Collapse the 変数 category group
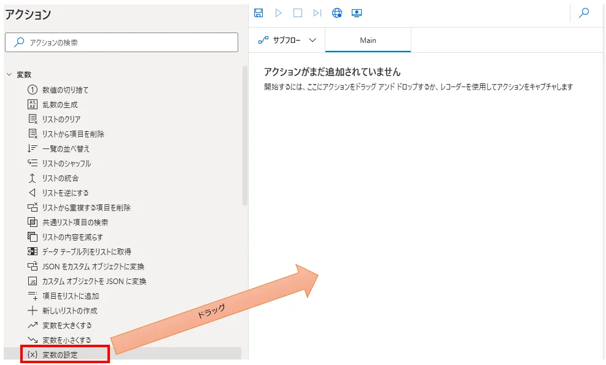This screenshot has width=606, height=365. pyautogui.click(x=9, y=74)
